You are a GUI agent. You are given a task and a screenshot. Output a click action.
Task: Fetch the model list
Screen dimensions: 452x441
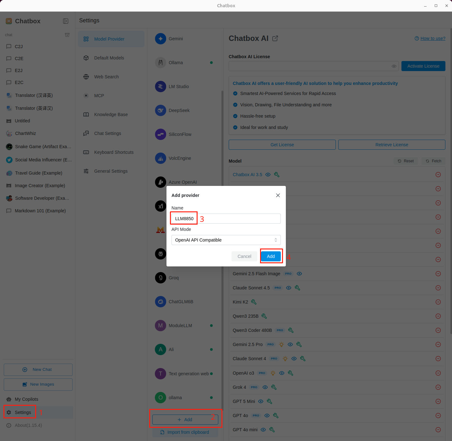433,161
